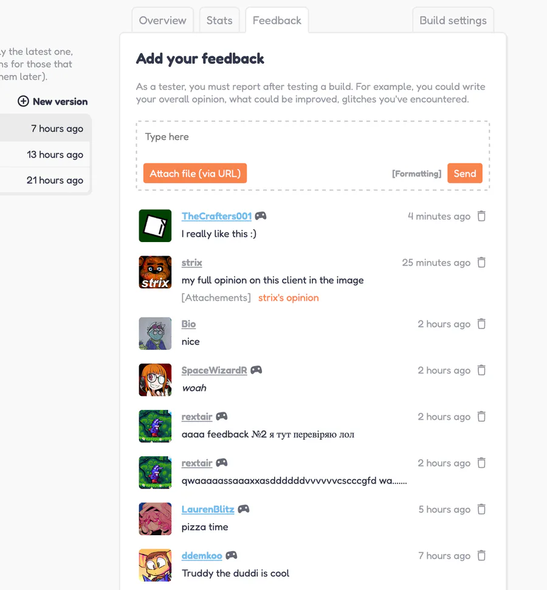Remove Bio's 'nice' comment via trash icon
Image resolution: width=547 pixels, height=590 pixels.
(x=481, y=324)
